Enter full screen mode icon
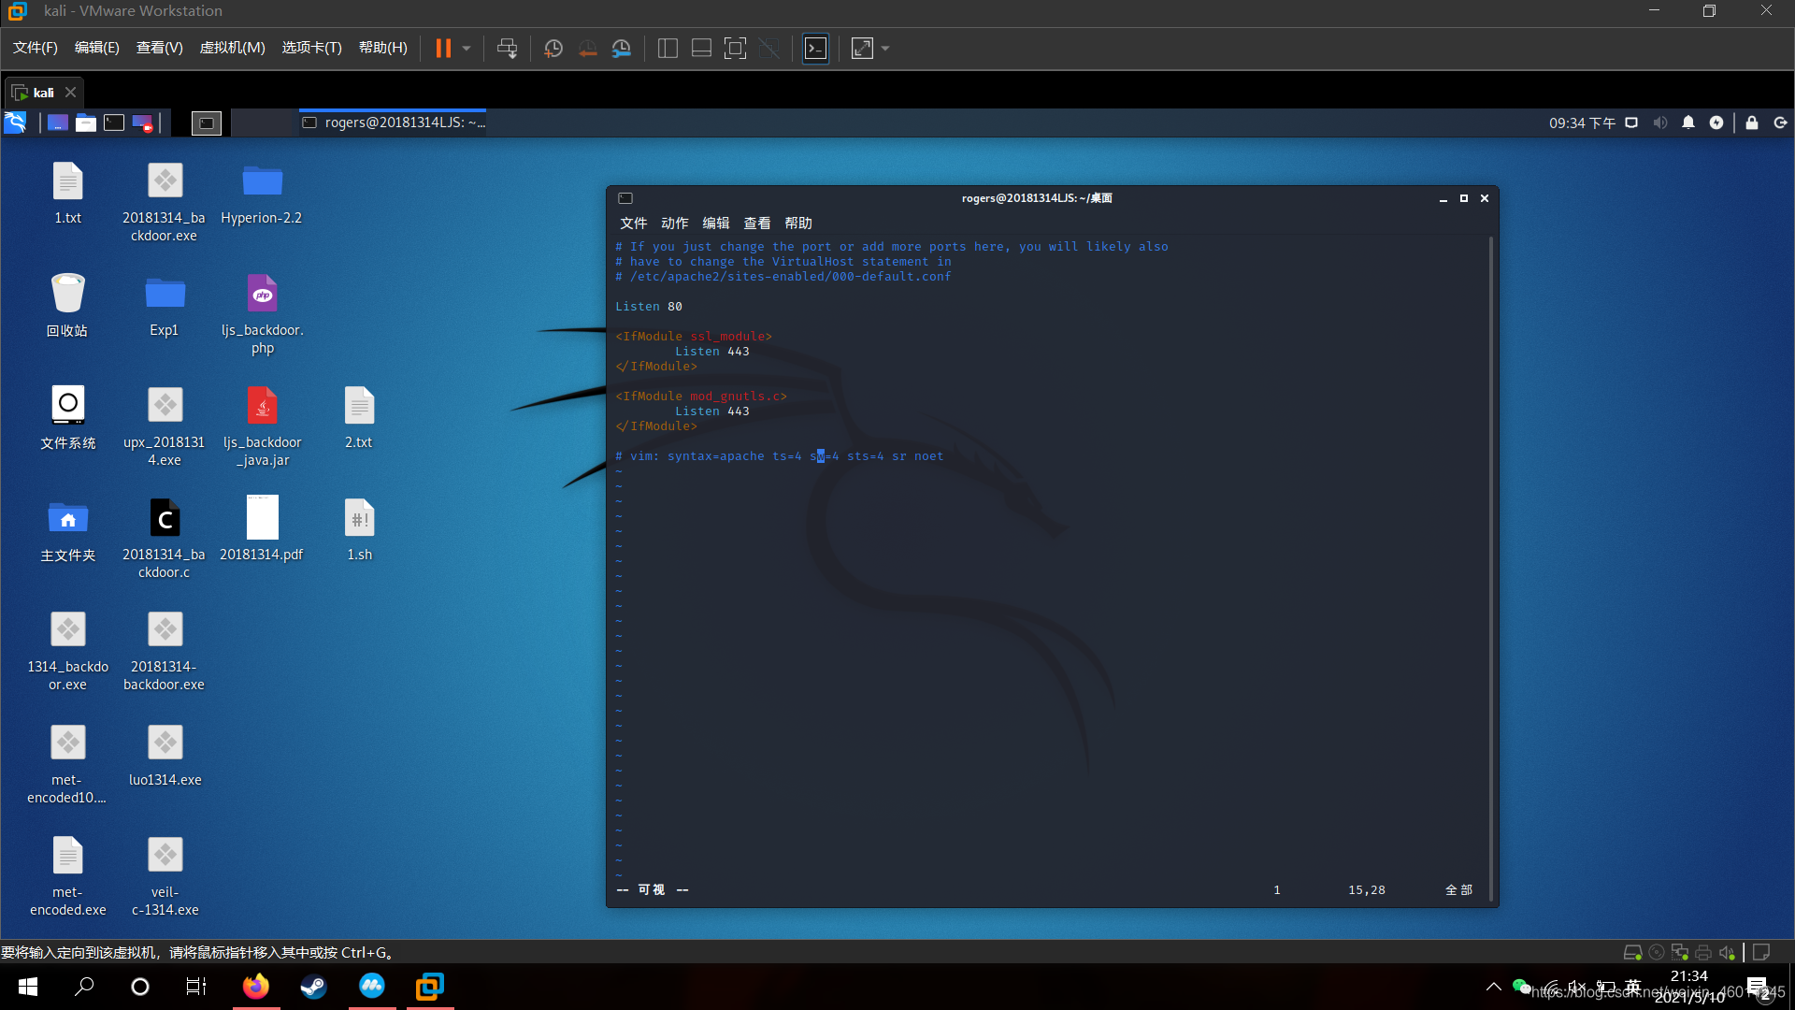Viewport: 1795px width, 1010px height. coord(736,48)
